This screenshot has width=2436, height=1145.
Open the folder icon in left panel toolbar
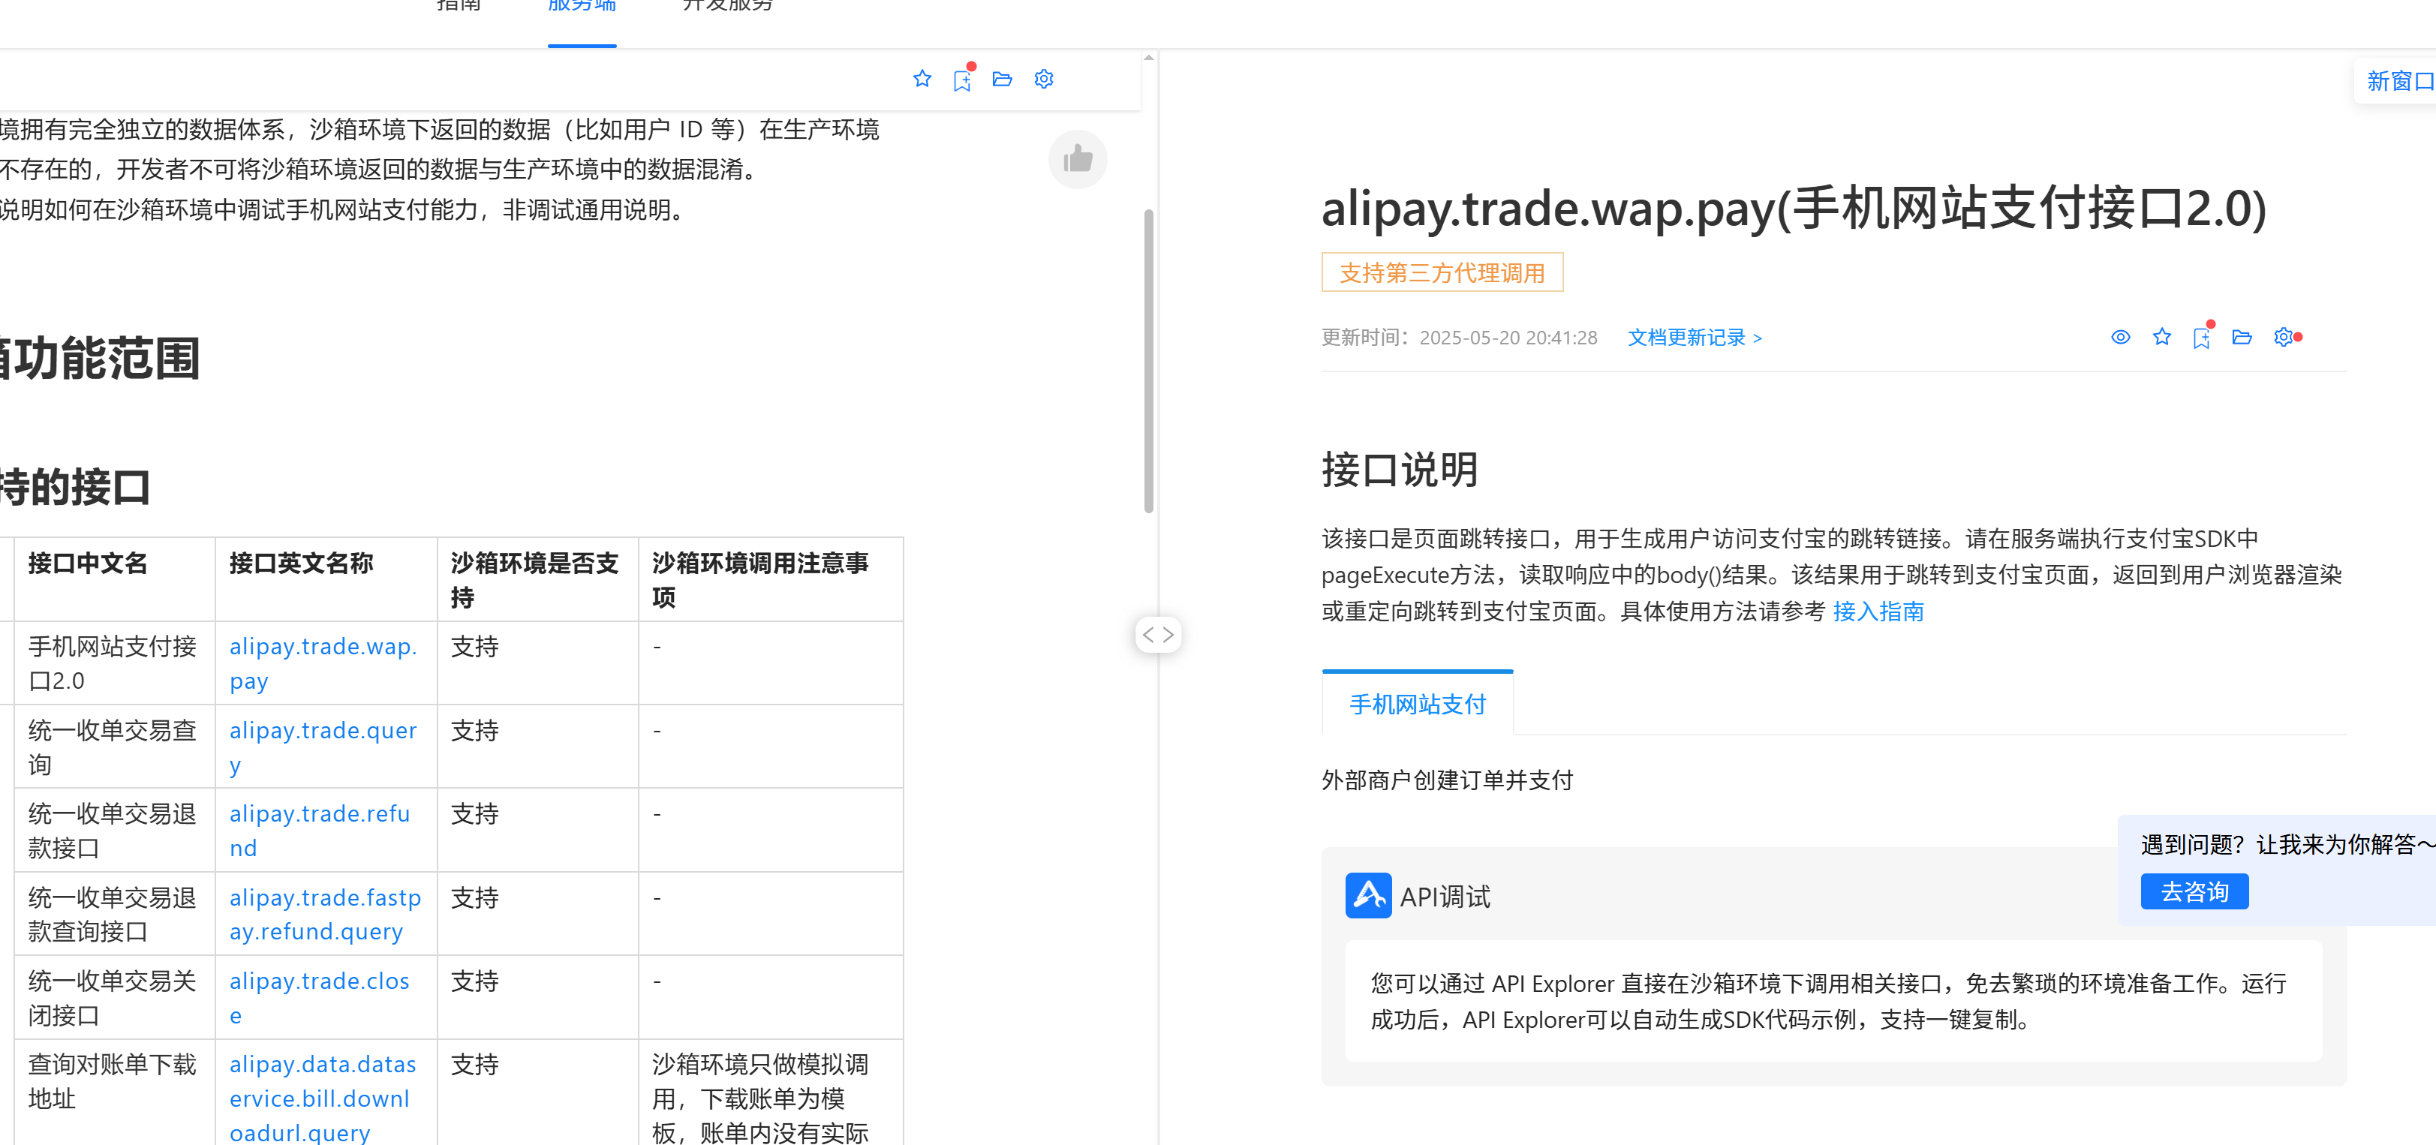(x=1003, y=79)
